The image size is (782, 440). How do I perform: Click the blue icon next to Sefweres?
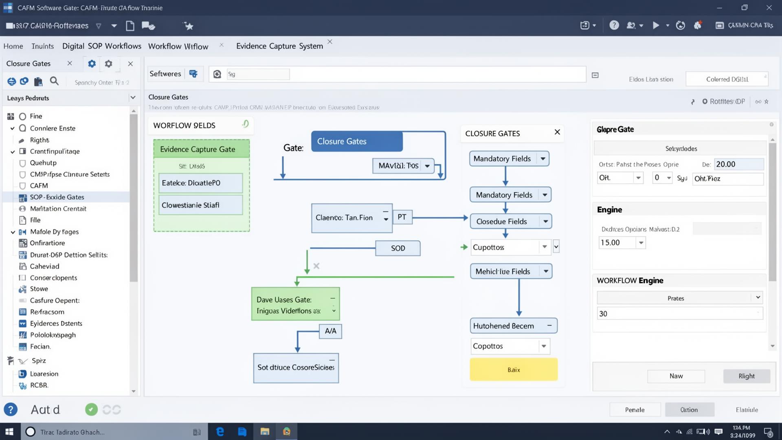193,74
